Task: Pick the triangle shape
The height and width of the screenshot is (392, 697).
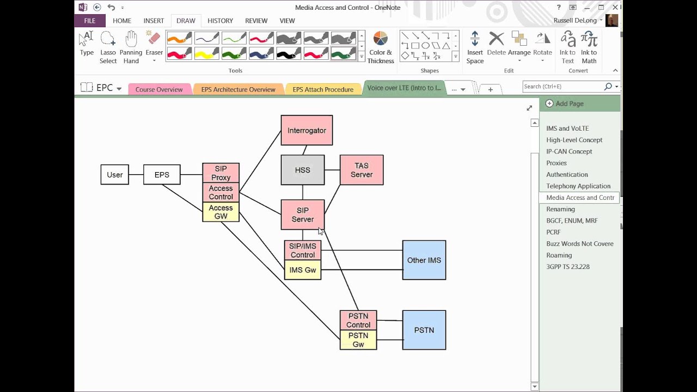Action: [446, 46]
